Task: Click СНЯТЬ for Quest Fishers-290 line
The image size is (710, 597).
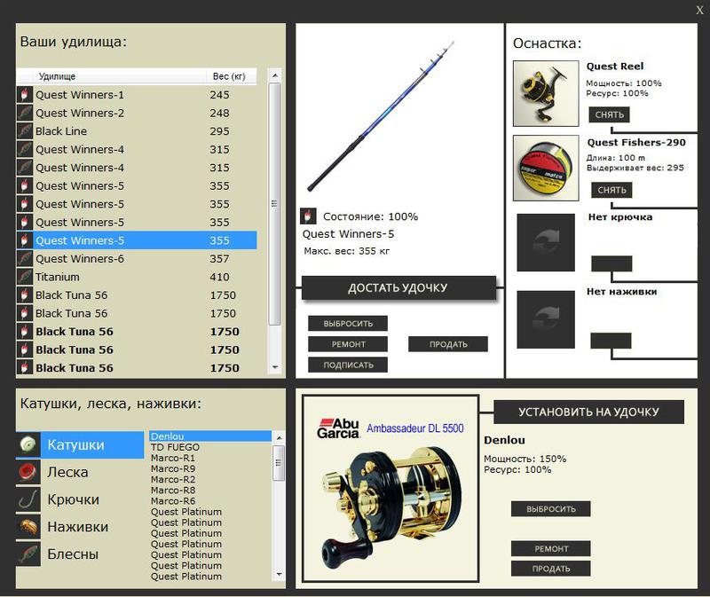Action: [x=611, y=190]
